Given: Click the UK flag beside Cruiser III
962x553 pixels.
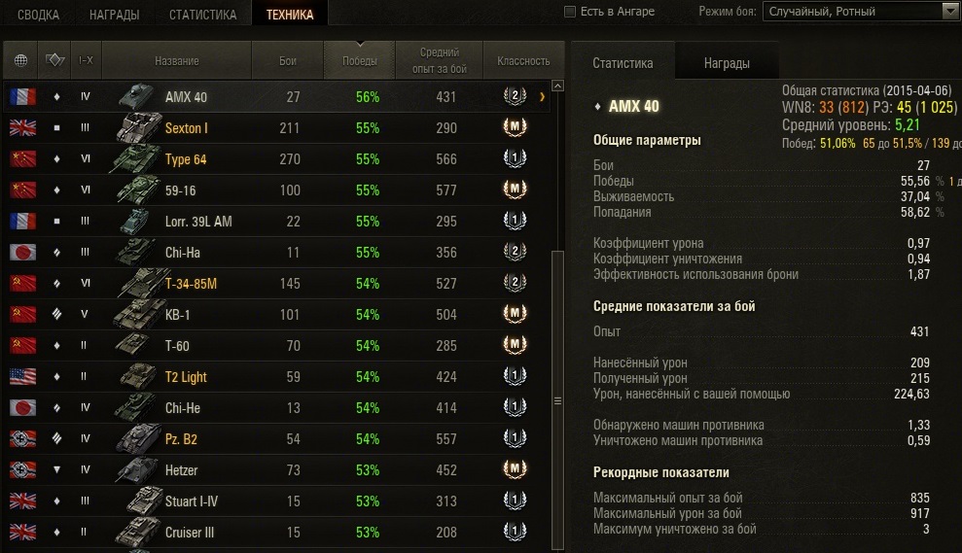Looking at the screenshot, I should pyautogui.click(x=21, y=532).
